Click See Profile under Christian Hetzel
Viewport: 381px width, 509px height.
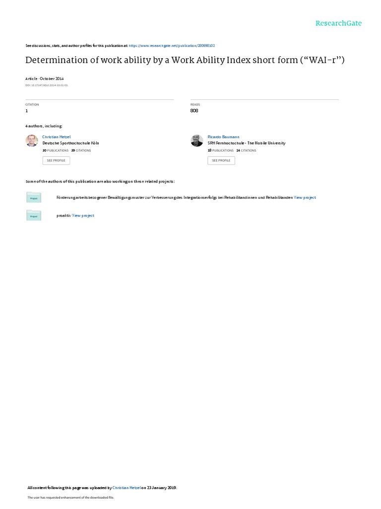56,161
